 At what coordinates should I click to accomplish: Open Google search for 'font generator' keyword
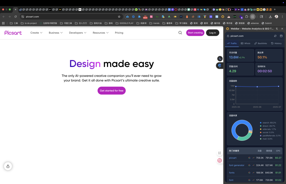249,165
